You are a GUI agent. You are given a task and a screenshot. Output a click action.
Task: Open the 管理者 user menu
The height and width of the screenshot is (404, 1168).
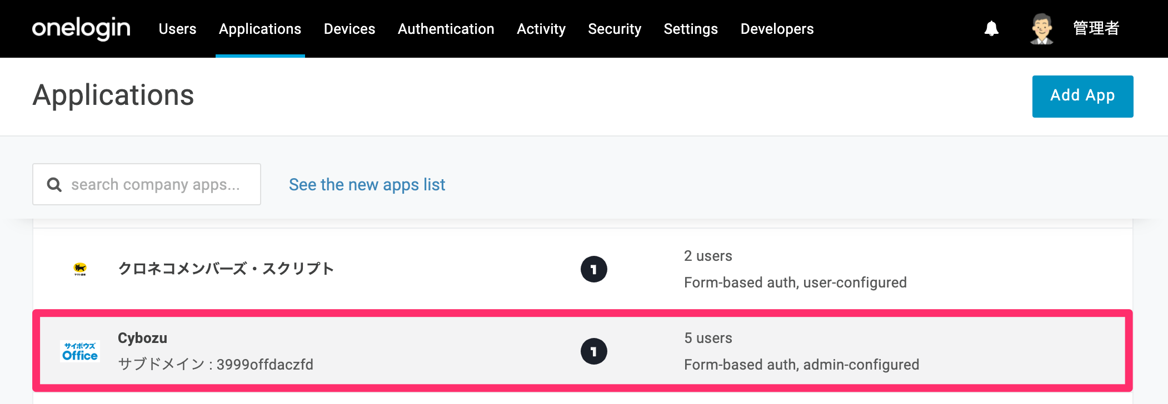(1096, 28)
